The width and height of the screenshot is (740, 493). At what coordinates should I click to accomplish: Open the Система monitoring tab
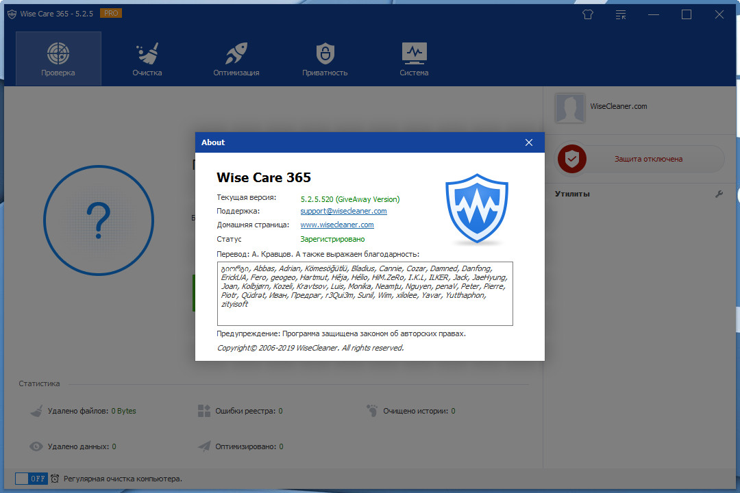click(414, 58)
